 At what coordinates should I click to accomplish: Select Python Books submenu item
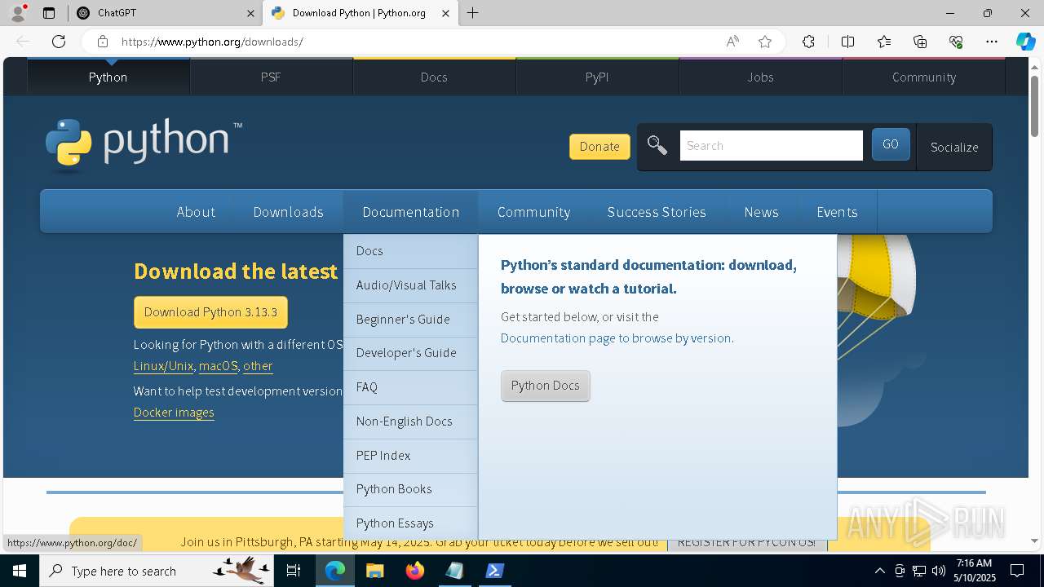tap(410, 489)
